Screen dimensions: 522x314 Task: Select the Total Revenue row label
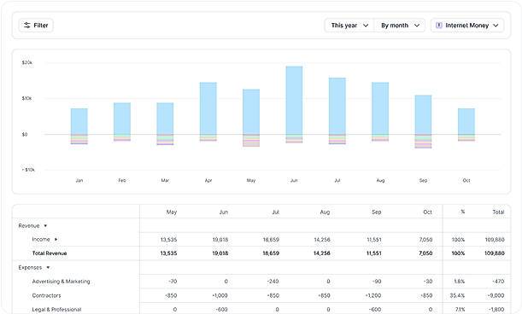[50, 253]
